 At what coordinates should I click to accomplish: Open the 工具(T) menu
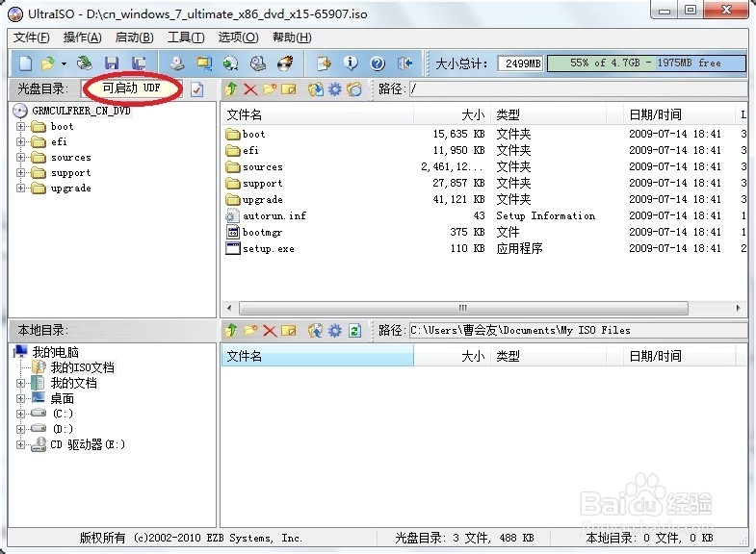pyautogui.click(x=186, y=38)
